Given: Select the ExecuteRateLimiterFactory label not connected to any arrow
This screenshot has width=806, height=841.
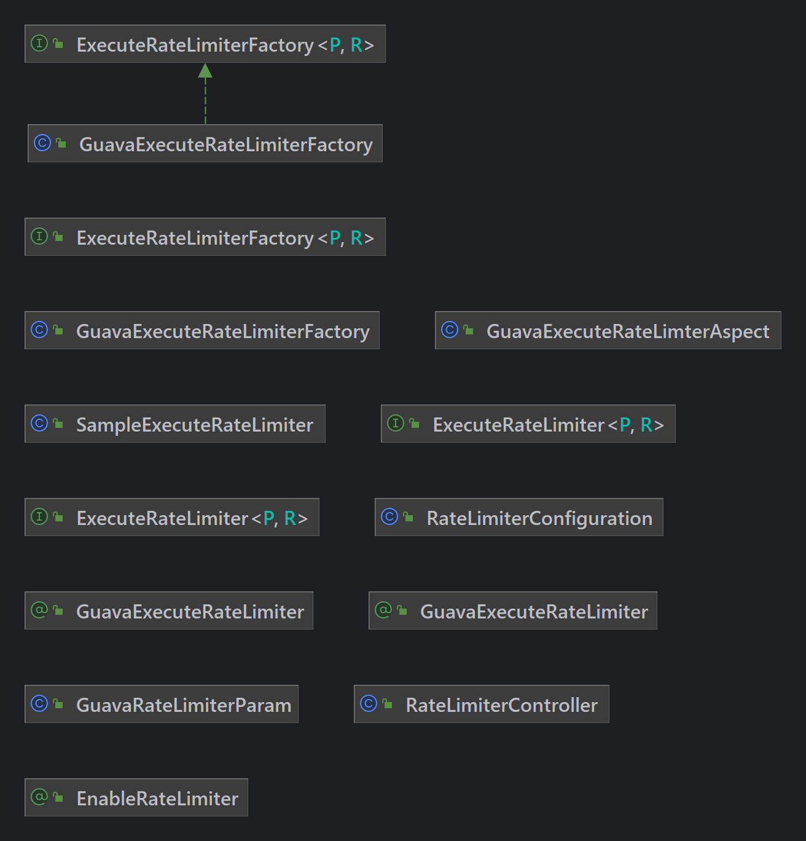Looking at the screenshot, I should coord(225,238).
